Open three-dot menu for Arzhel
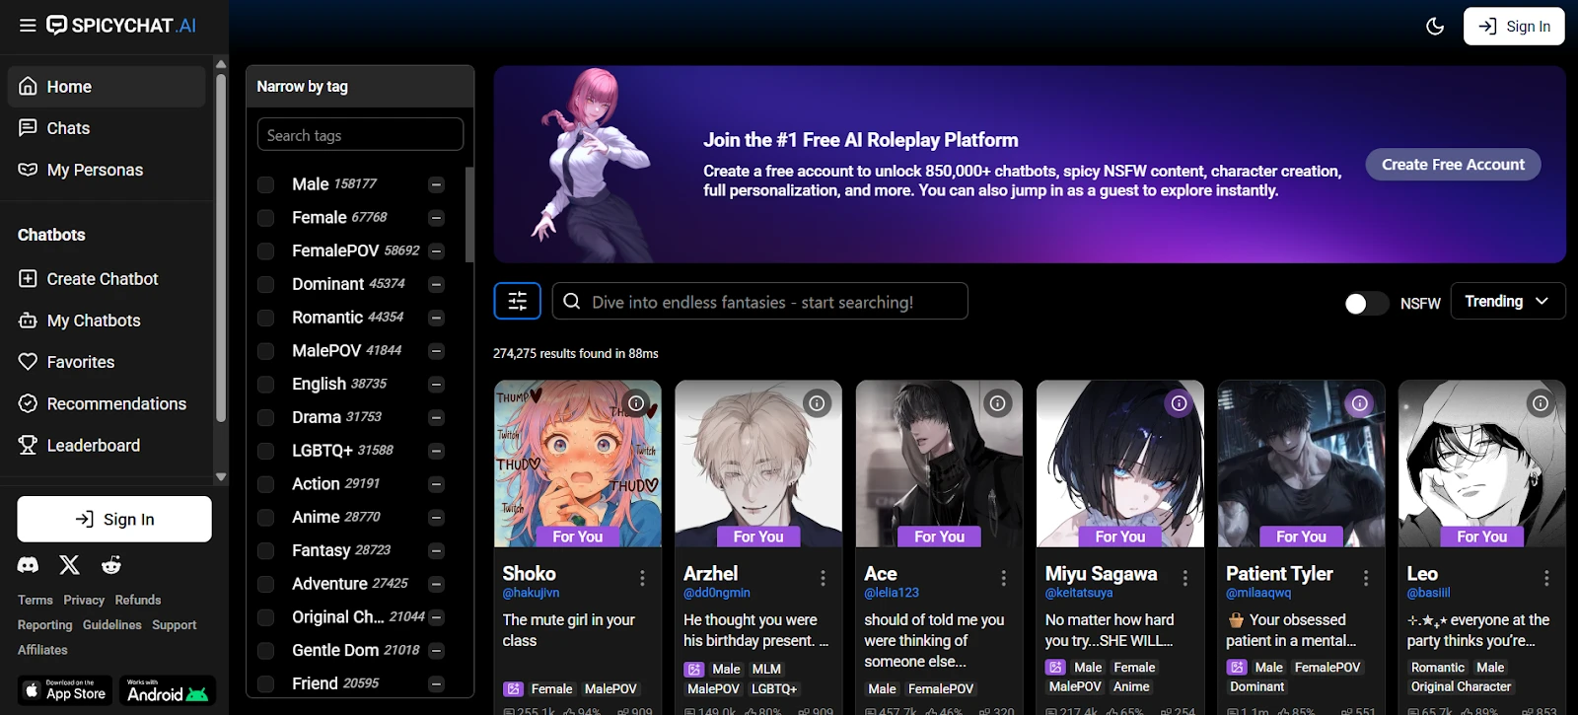 (823, 578)
